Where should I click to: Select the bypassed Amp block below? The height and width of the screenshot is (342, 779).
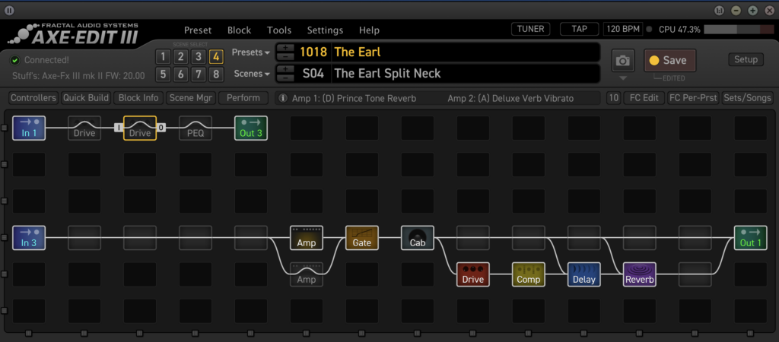[x=307, y=274]
